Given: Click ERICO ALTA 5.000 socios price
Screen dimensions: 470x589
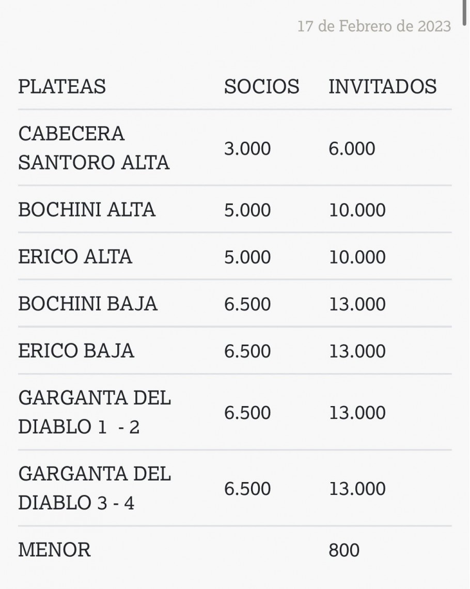Looking at the screenshot, I should pos(247,257).
